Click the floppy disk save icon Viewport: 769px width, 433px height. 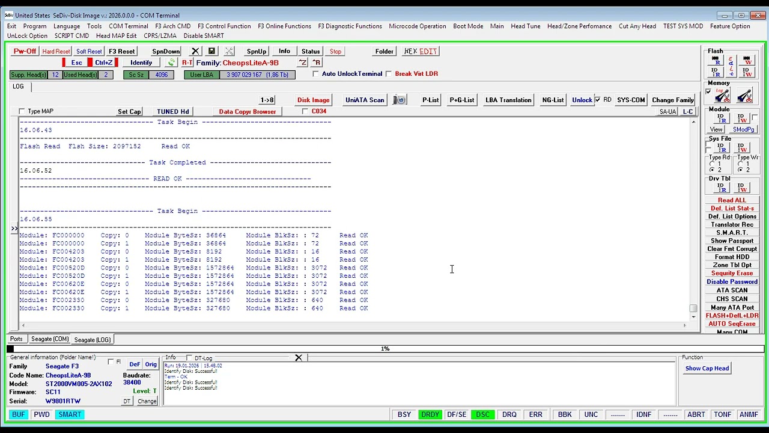[212, 51]
